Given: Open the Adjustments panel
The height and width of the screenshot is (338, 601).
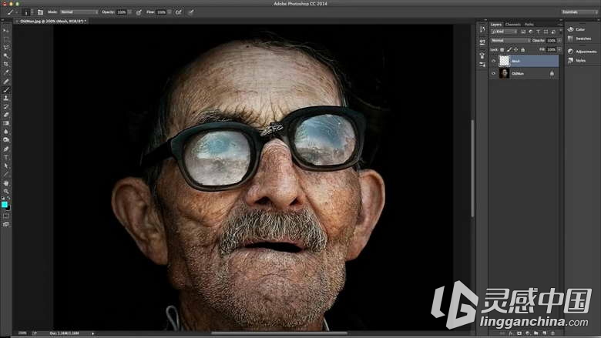Looking at the screenshot, I should [x=582, y=52].
